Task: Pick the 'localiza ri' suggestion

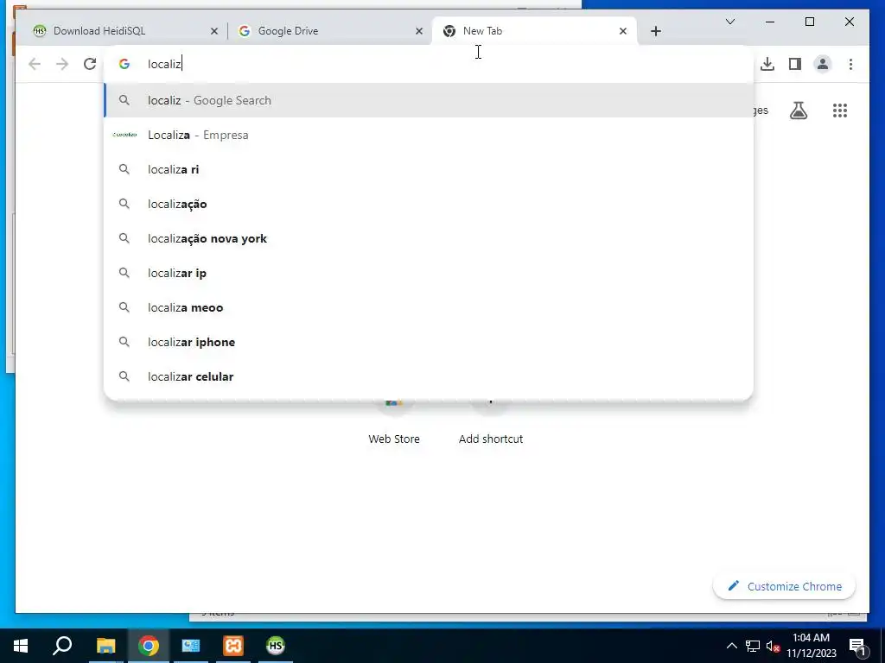Action: [x=429, y=169]
